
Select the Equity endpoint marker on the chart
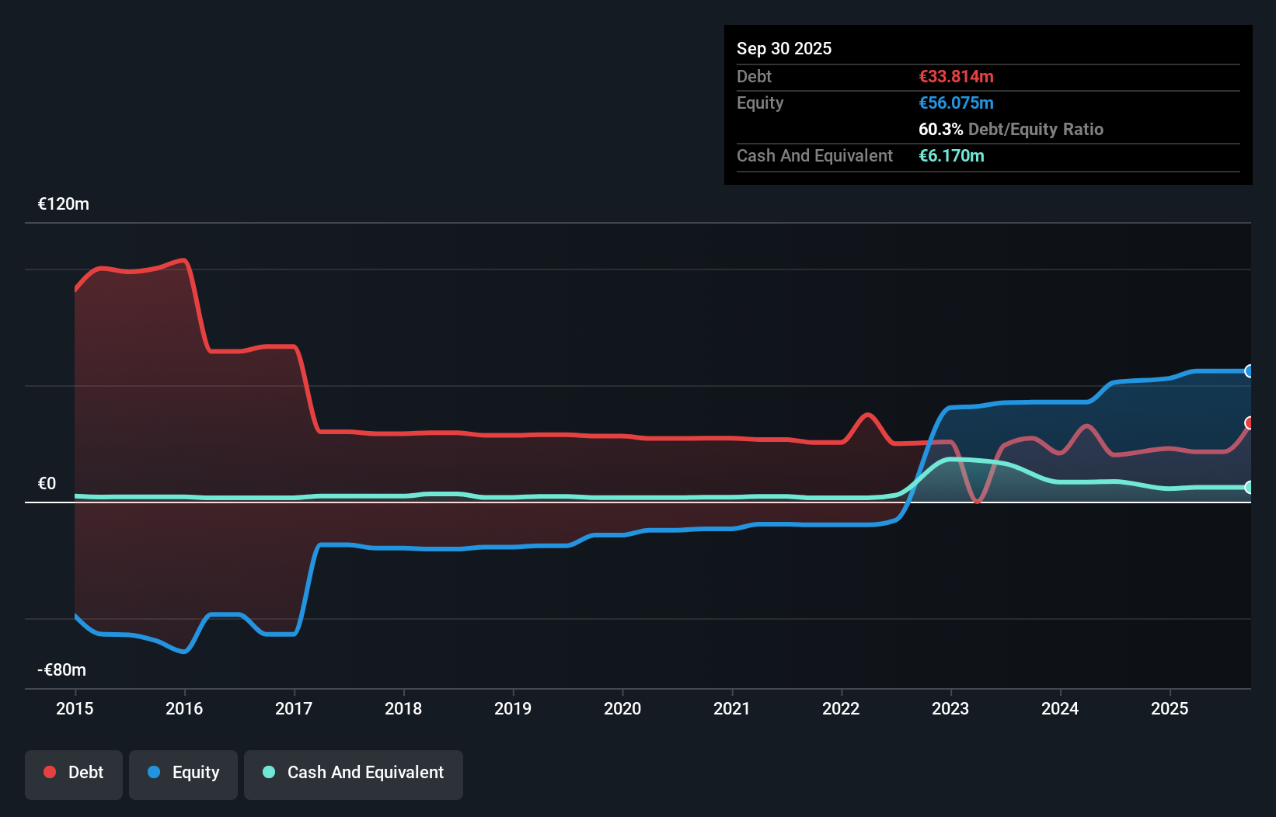coord(1249,371)
